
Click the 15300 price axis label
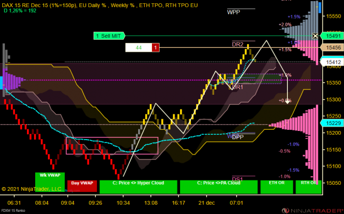(333, 100)
